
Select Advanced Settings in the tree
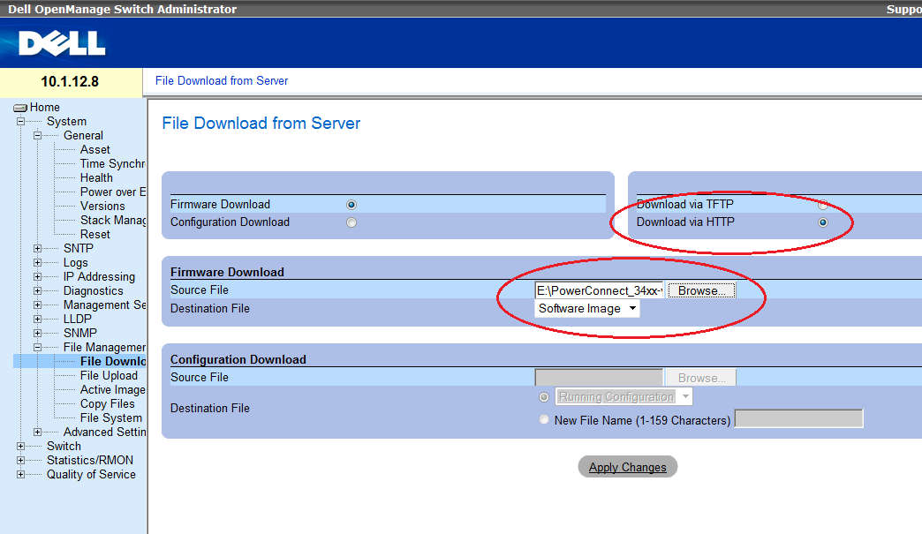coord(104,432)
